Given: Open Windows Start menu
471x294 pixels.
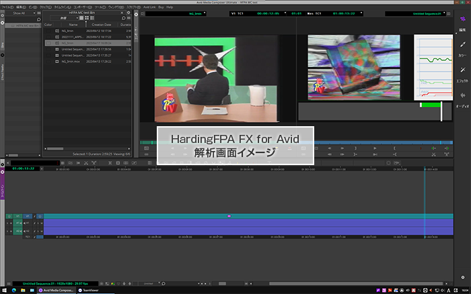Looking at the screenshot, I should [x=4, y=290].
